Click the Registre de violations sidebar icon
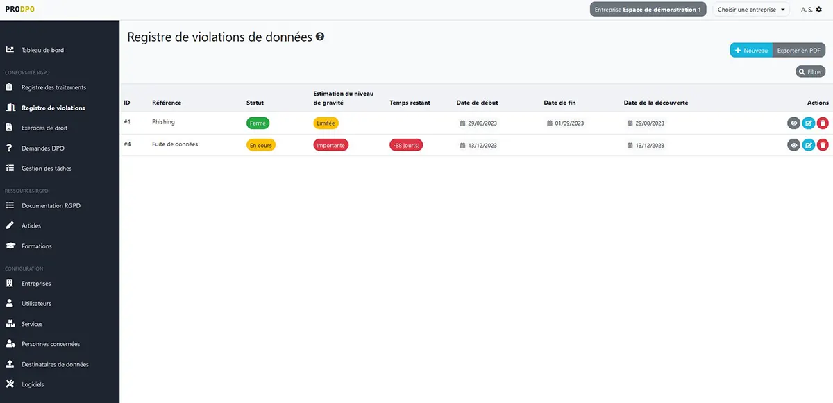 point(10,108)
